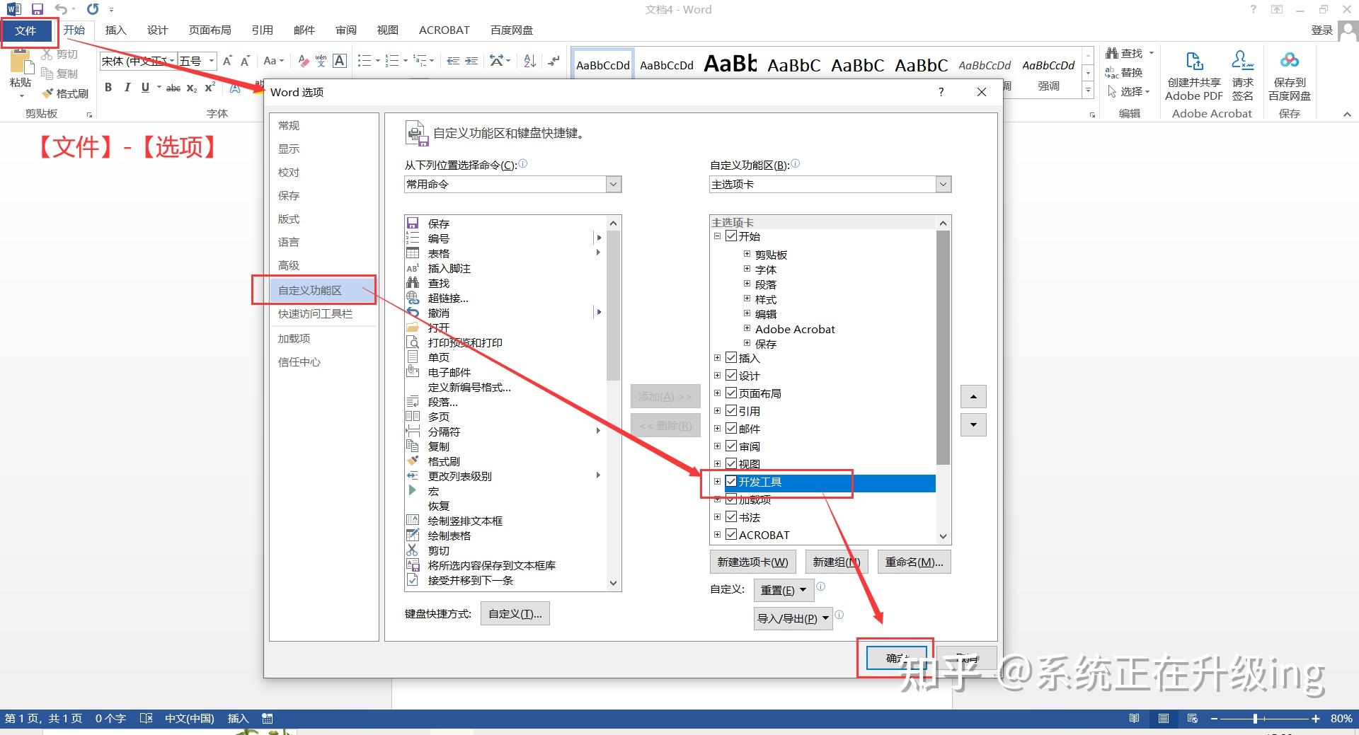This screenshot has width=1359, height=735.
Task: Move selected tab down with down arrow button
Action: click(973, 425)
